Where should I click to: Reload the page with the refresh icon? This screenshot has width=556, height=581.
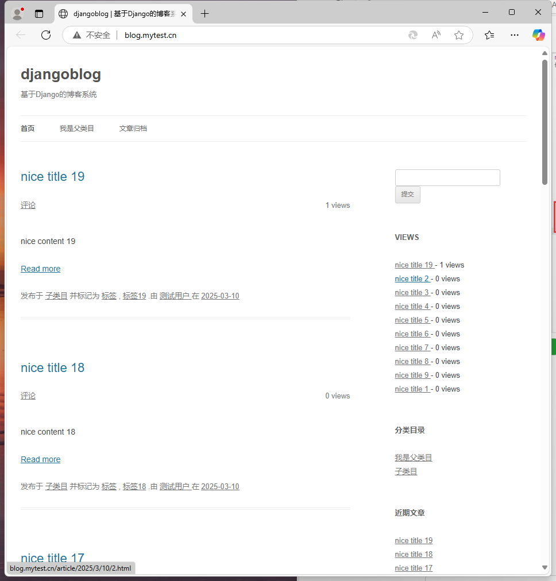pos(46,35)
